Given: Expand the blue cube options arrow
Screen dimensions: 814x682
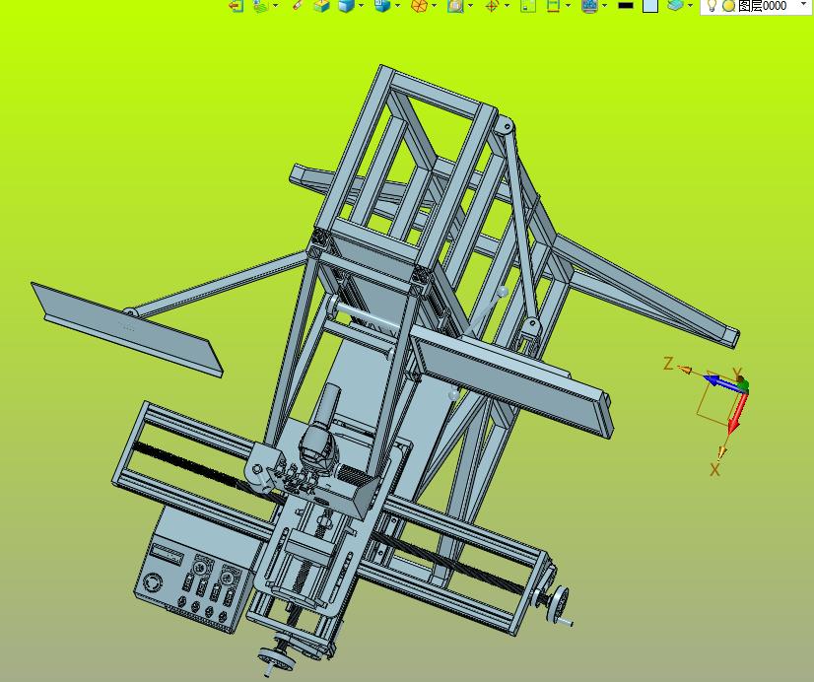Looking at the screenshot, I should click(361, 6).
